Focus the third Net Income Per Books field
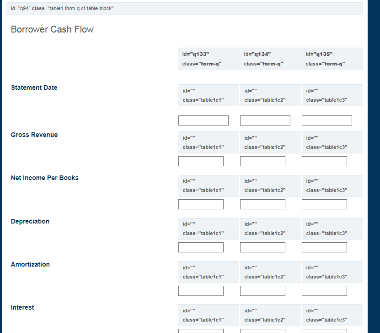This screenshot has height=333, width=380. [324, 204]
